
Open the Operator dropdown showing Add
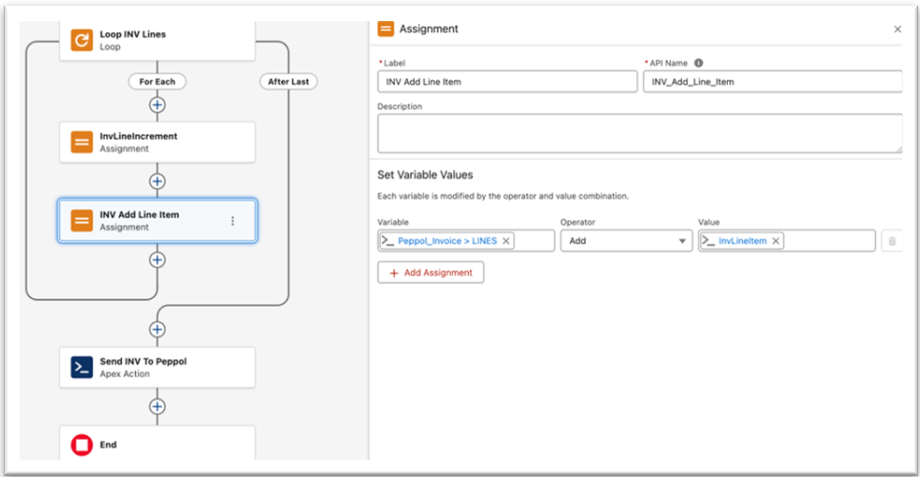click(625, 241)
